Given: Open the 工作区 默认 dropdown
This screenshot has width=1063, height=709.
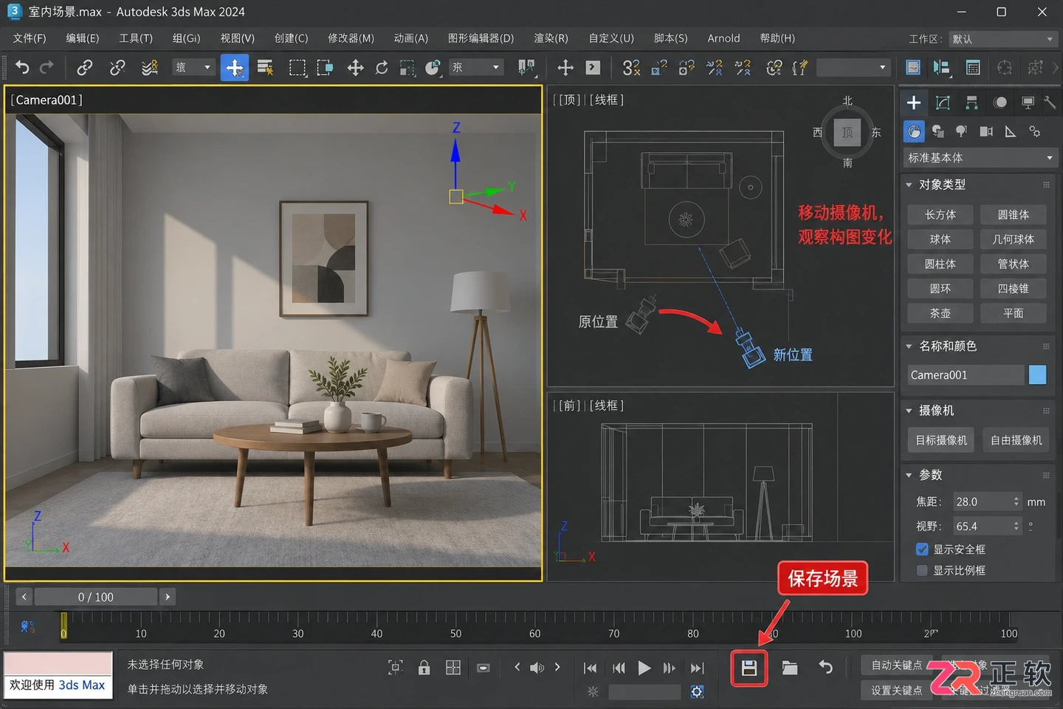Looking at the screenshot, I should (1005, 39).
